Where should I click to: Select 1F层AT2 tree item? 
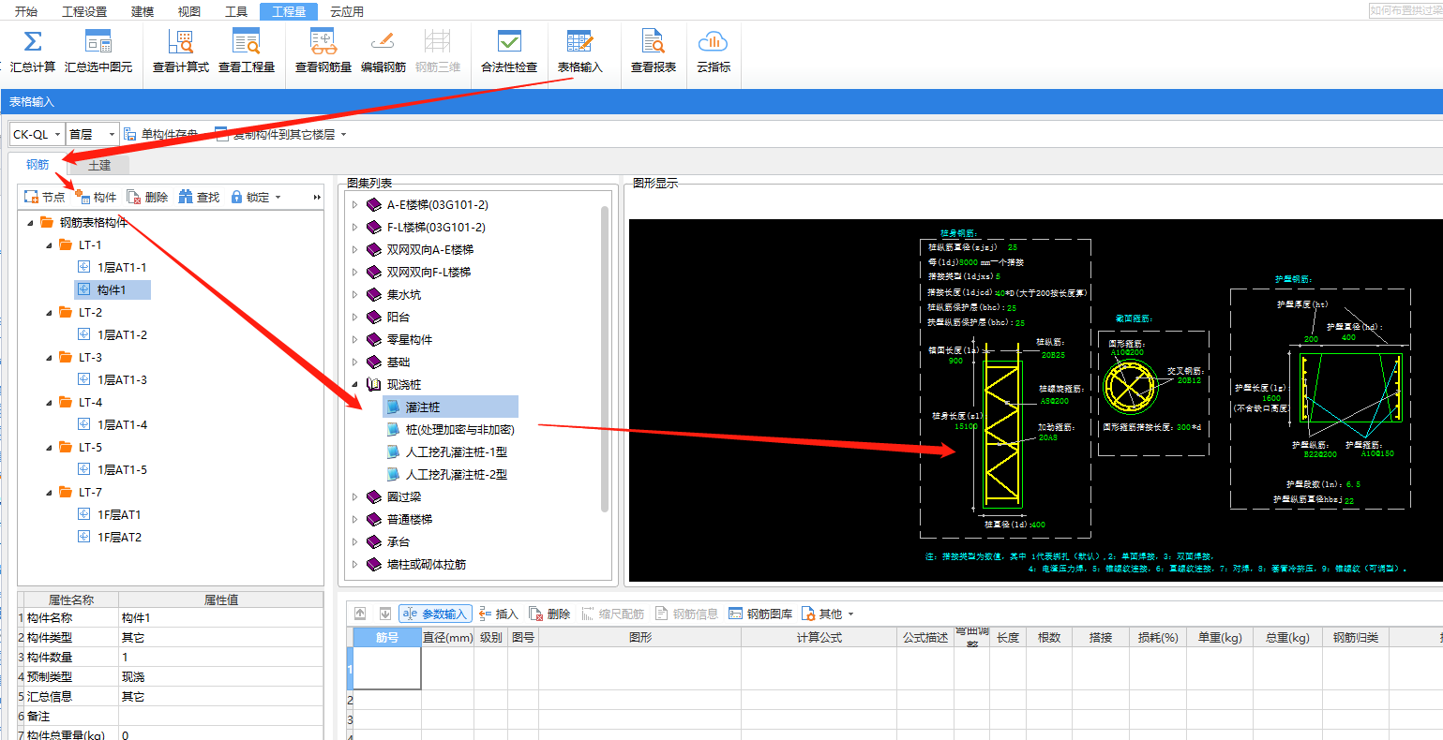click(x=110, y=537)
